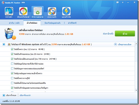This screenshot has height=105, width=139.
Task: Click the ค้นหาอีกครั้ง rescan link
Action: pos(108,34)
